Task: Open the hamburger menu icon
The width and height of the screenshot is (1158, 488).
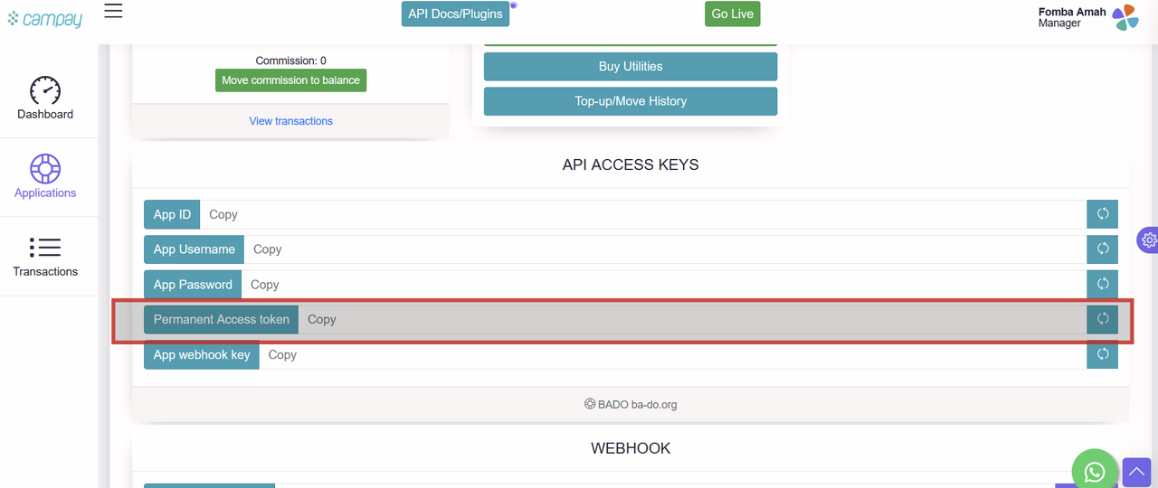Action: click(113, 12)
